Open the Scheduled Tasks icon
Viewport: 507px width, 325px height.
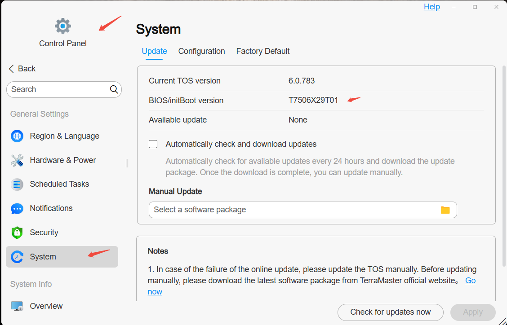[17, 184]
